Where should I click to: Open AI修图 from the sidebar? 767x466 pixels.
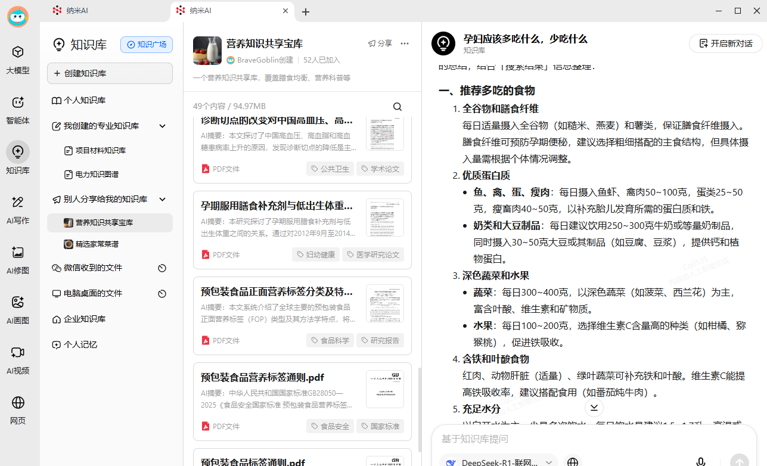18,260
